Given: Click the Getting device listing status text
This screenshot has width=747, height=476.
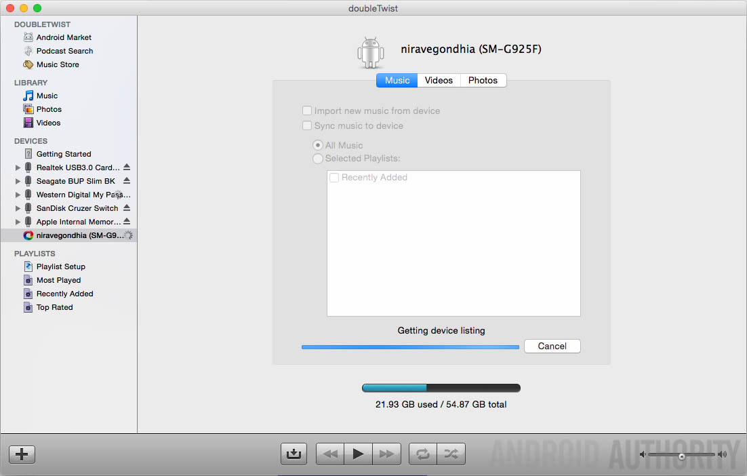Looking at the screenshot, I should [441, 330].
